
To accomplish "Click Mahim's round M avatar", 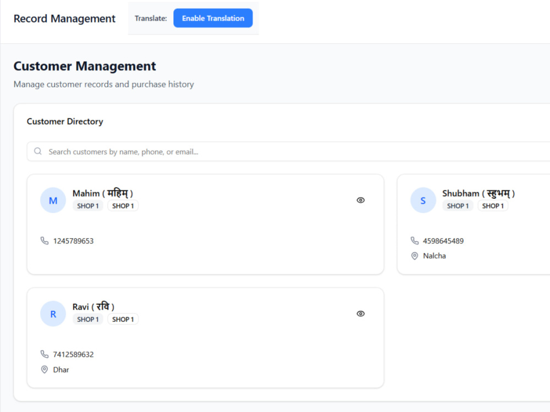I will click(53, 201).
